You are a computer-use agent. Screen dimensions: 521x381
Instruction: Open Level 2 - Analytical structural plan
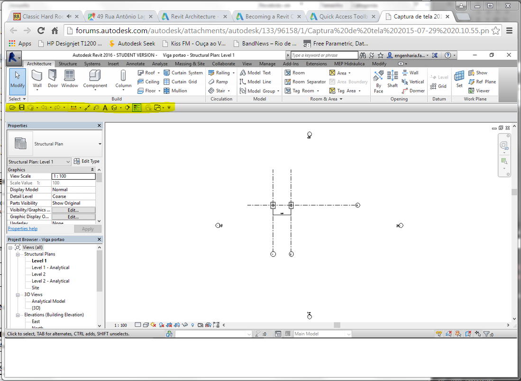51,281
